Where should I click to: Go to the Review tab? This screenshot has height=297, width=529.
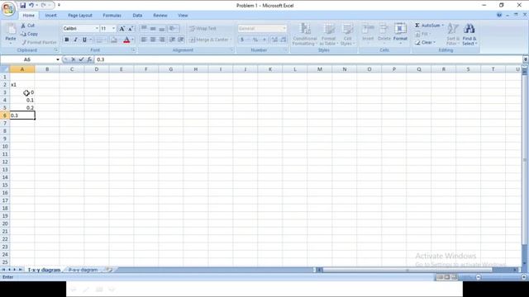(x=160, y=16)
